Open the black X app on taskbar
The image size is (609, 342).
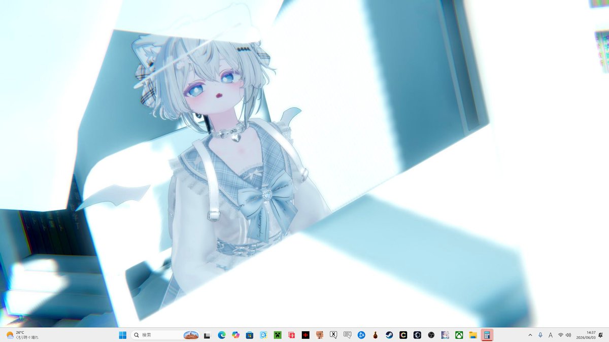[x=333, y=335]
